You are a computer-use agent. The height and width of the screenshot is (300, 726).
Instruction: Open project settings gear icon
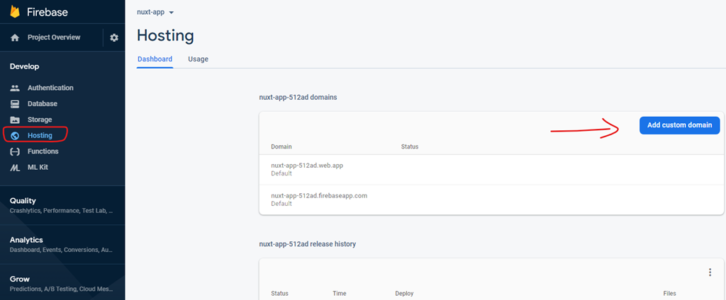(x=114, y=37)
